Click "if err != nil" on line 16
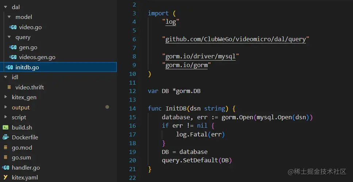The image size is (353, 182). [185, 125]
